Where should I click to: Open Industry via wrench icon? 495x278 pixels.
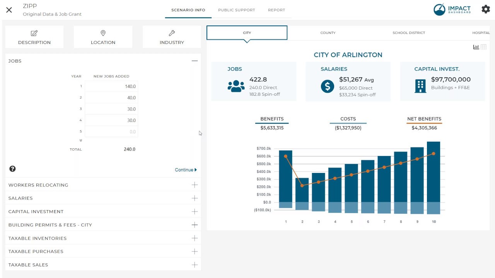[x=172, y=33]
